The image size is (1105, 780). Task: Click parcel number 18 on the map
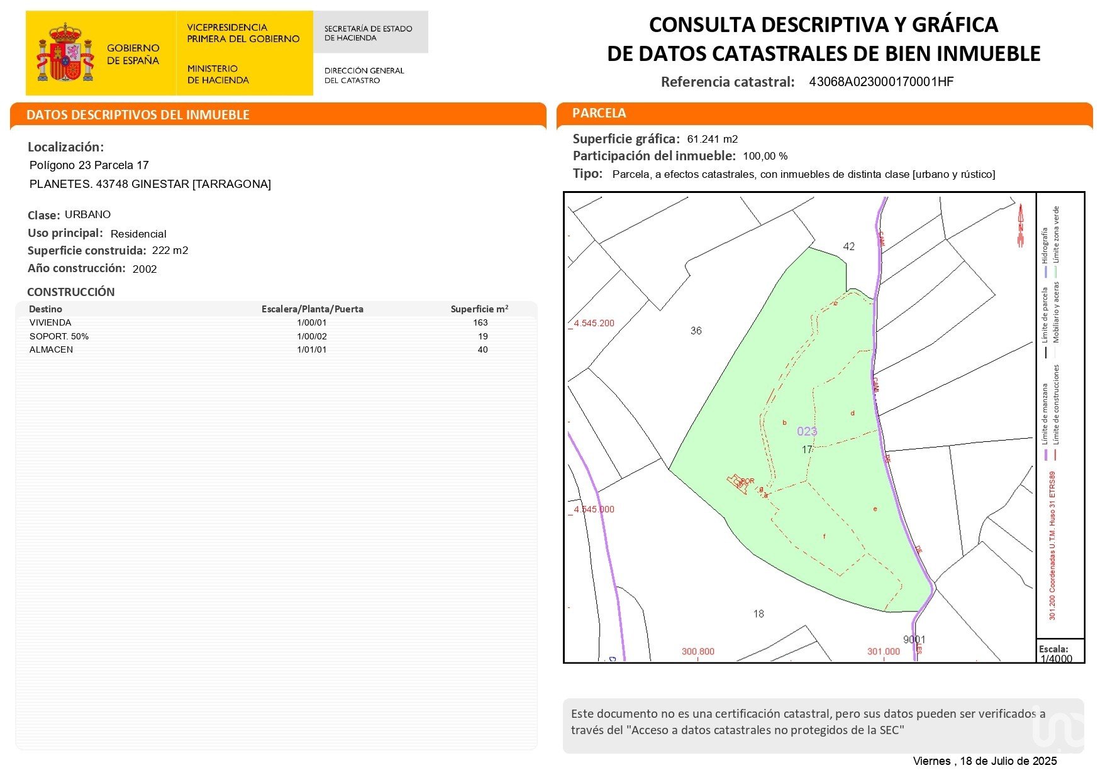758,613
